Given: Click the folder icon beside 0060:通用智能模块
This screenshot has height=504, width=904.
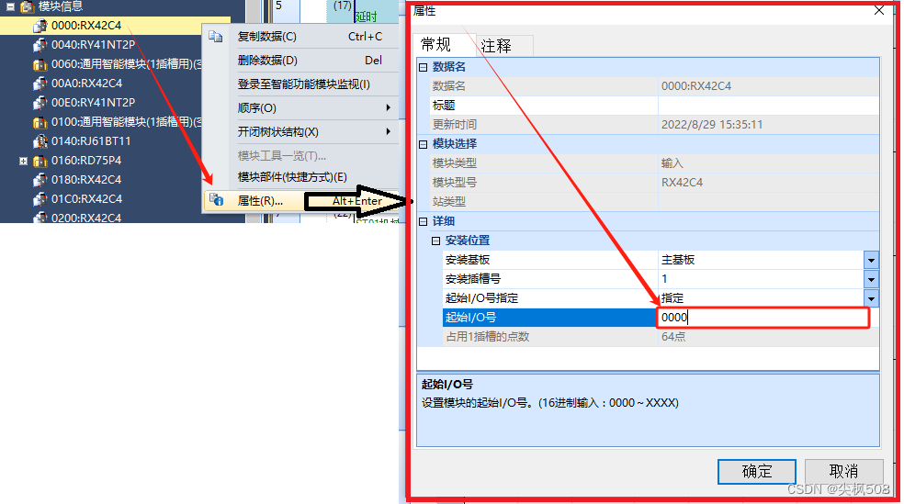Looking at the screenshot, I should [x=40, y=64].
